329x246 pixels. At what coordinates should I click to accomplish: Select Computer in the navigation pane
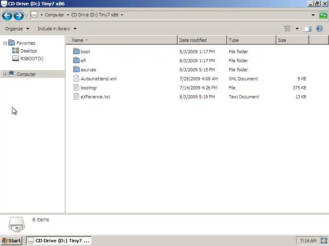point(26,74)
